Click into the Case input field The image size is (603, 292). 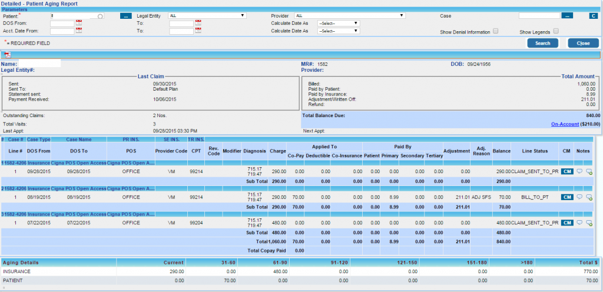pyautogui.click(x=539, y=15)
